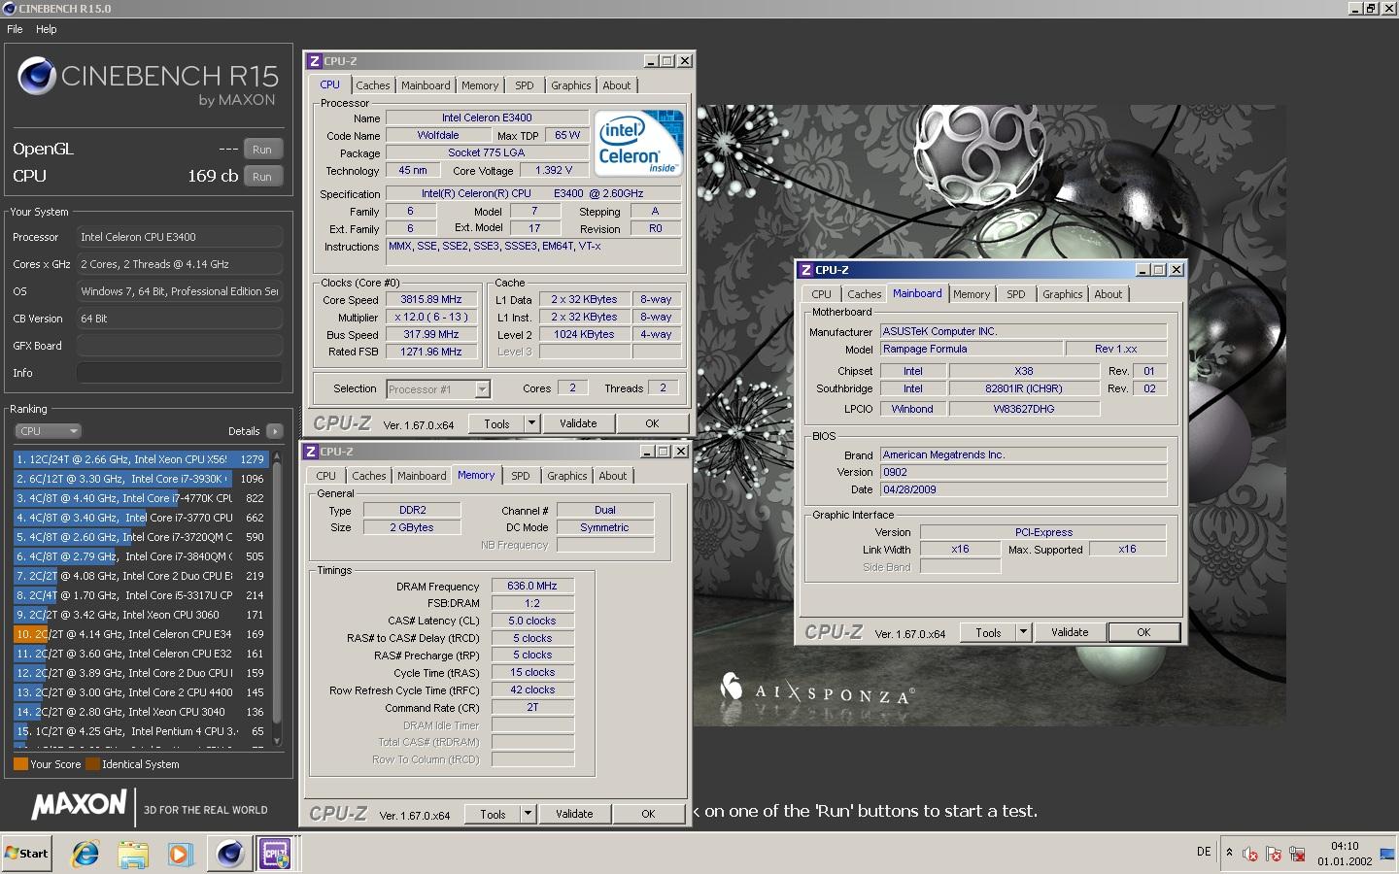Image resolution: width=1399 pixels, height=874 pixels.
Task: Click the CPU-Z logo icon in Memory window titlebar
Action: point(310,452)
